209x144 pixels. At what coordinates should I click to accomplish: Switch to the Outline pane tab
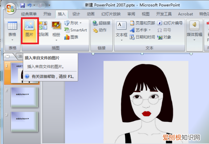(x=20, y=57)
